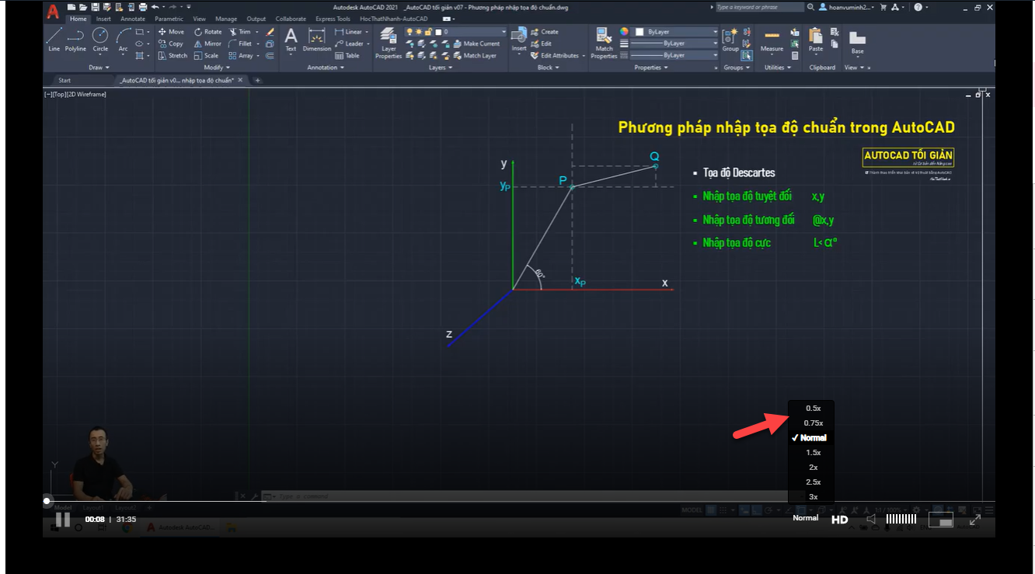The width and height of the screenshot is (1035, 574).
Task: Switch to the Express Tools tab
Action: [x=333, y=19]
